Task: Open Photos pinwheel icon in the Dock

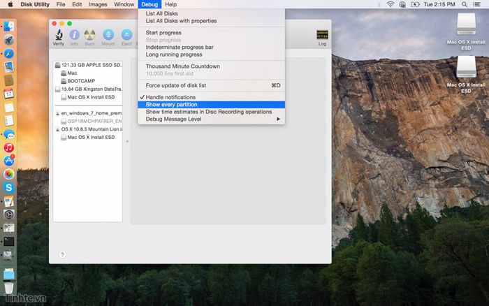Action: click(x=8, y=174)
